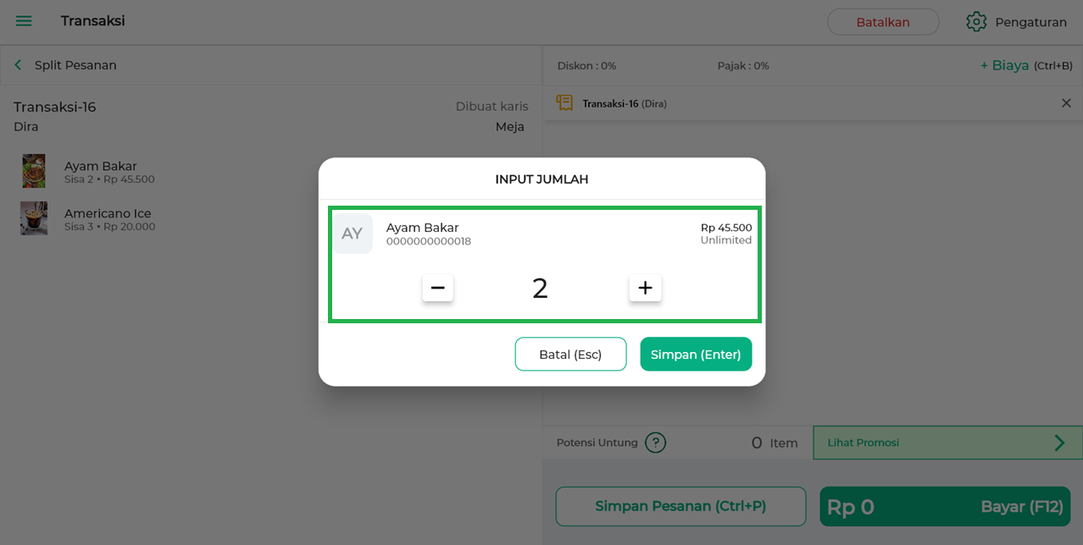Click the Pengaturan gear icon
The image size is (1083, 545).
(976, 22)
